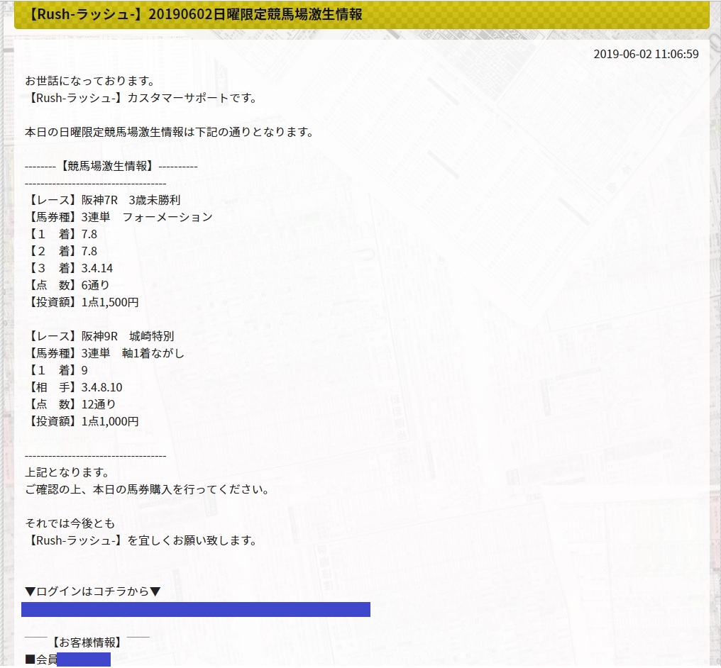721x668 pixels.
Task: Click the message title '20190602日曜限定競馬場激生情報'
Action: pos(255,14)
